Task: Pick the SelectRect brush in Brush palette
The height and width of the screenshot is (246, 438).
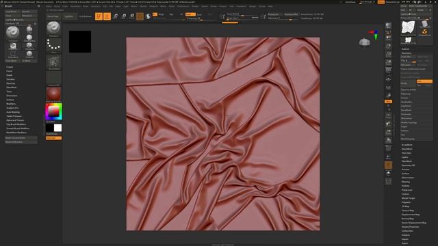Action: pos(13,54)
